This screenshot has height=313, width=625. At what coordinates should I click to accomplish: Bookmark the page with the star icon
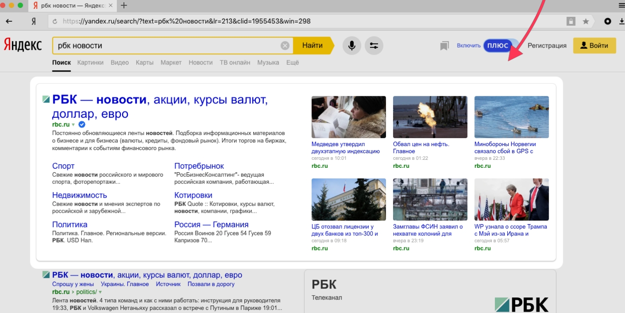click(x=585, y=21)
